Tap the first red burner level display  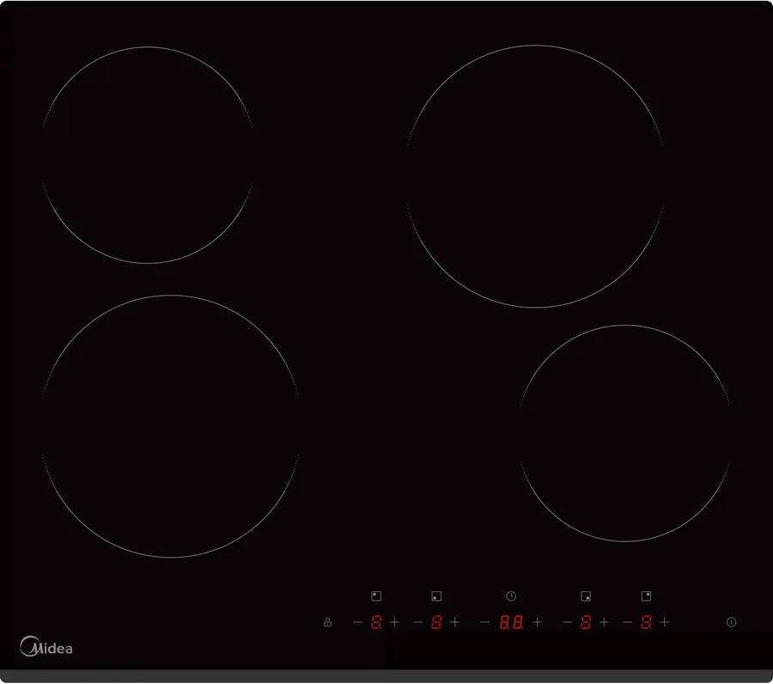coord(376,622)
